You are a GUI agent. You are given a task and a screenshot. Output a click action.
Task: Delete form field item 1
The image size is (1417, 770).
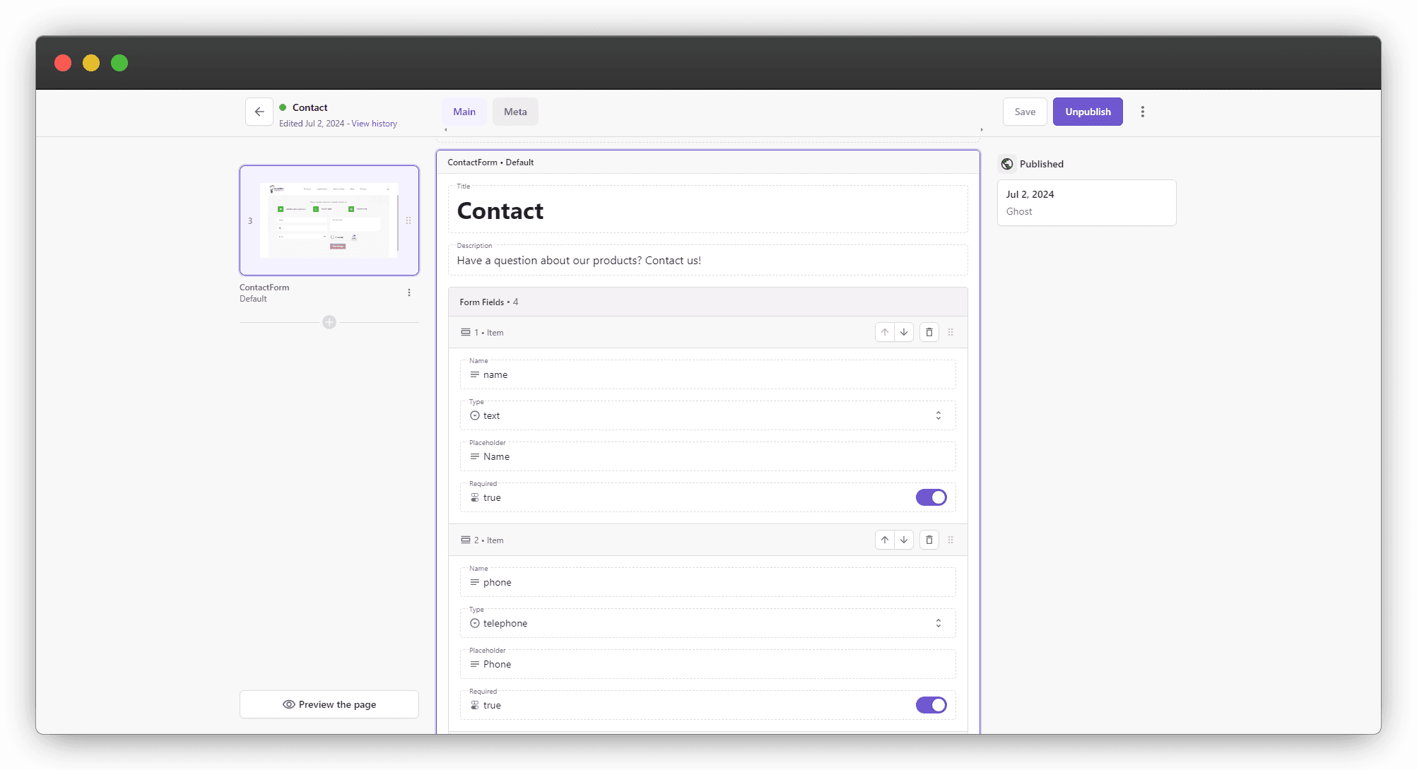(929, 332)
